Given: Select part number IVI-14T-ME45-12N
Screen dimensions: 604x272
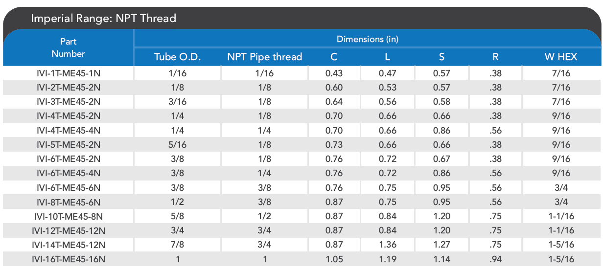Looking at the screenshot, I should tap(69, 245).
